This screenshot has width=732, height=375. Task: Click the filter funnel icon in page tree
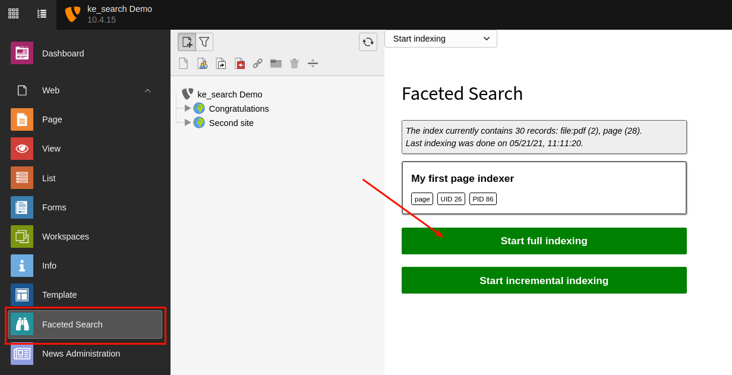coord(204,42)
